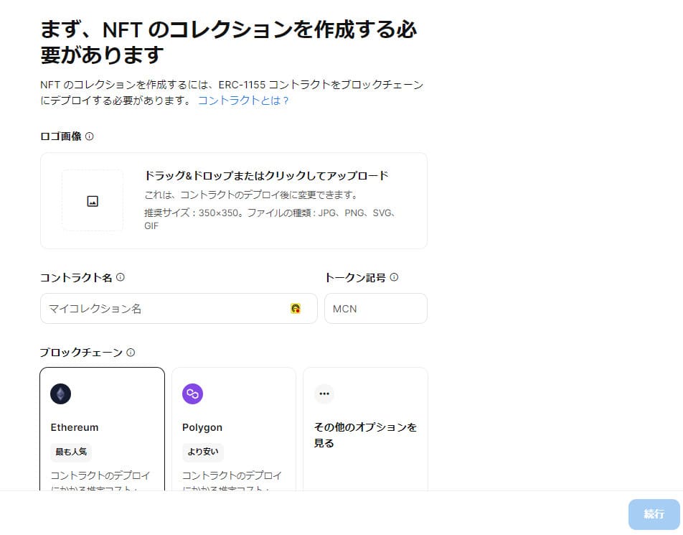Click the 続行 button
Viewport: 683px width, 535px height.
coord(653,514)
